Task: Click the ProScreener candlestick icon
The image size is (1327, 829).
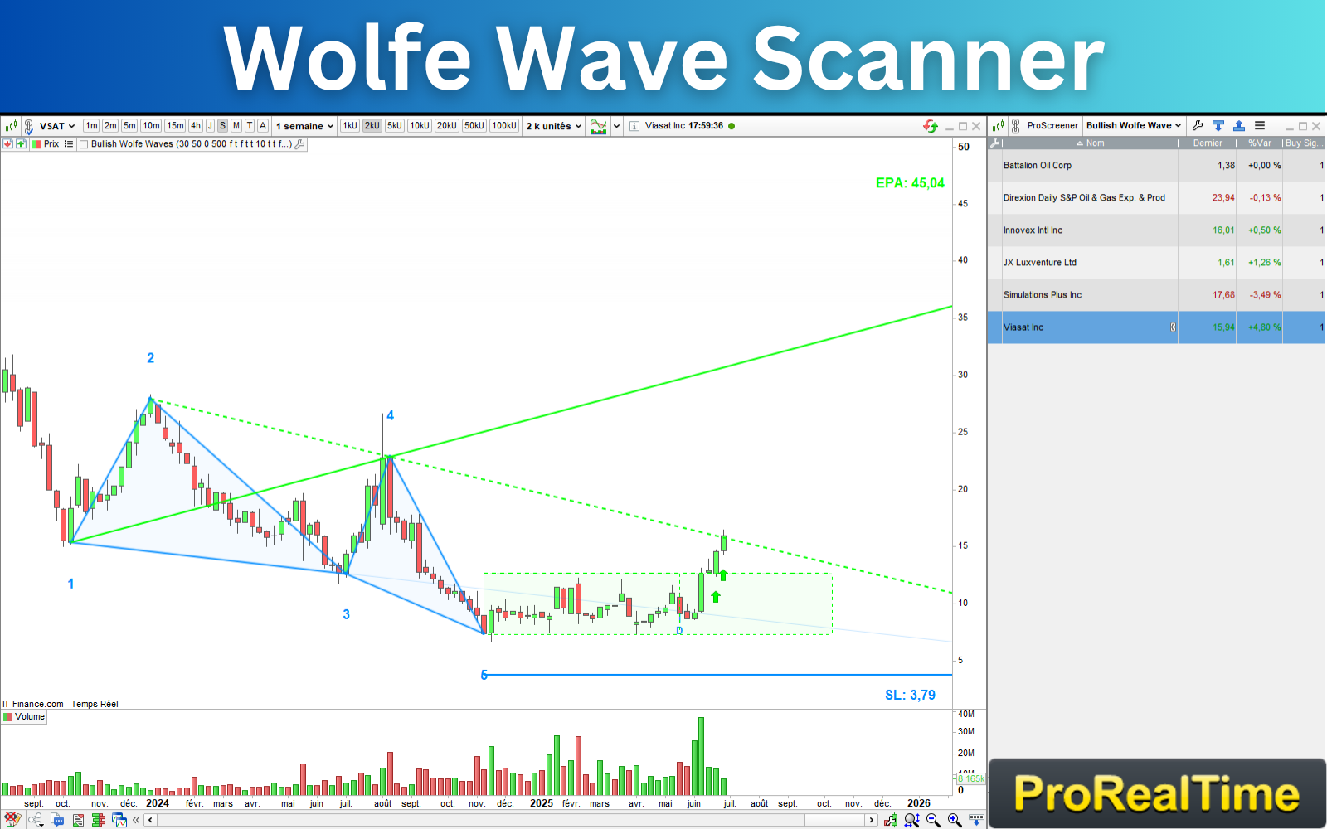Action: click(x=998, y=126)
